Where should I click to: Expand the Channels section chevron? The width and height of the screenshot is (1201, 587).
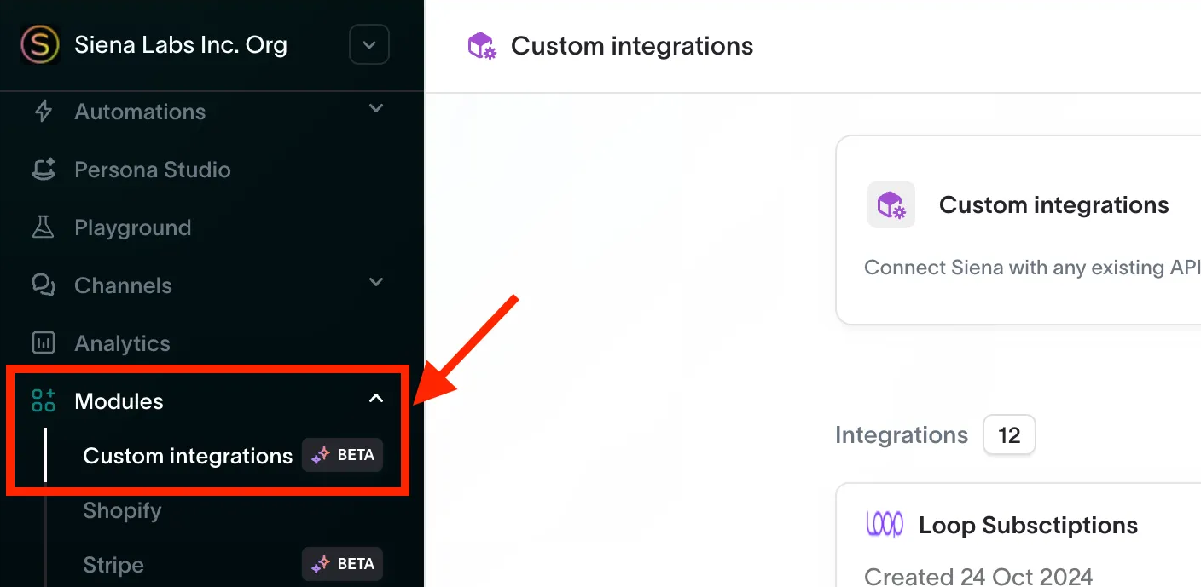(x=376, y=282)
